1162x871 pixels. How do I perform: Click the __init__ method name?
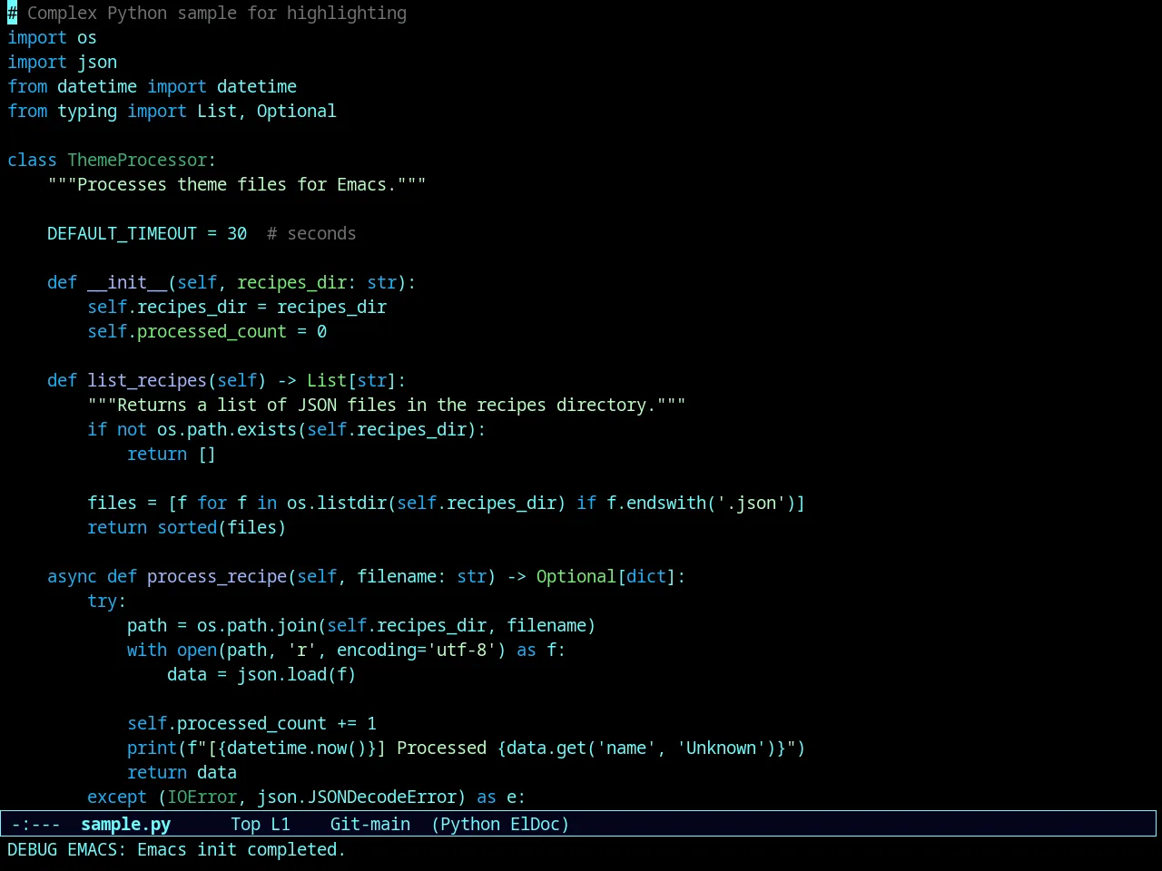pos(127,282)
